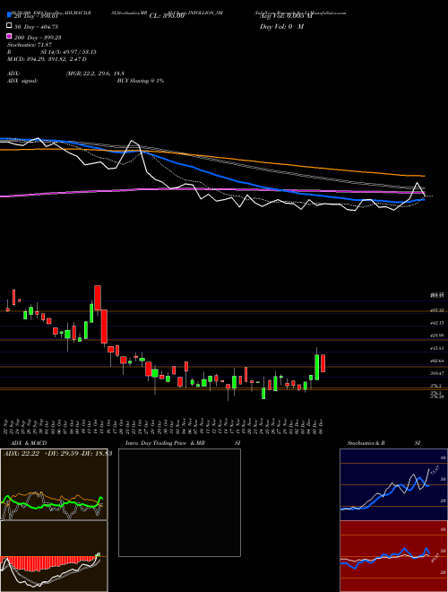
Task: Click the 389.47 price axis label
Action: point(436,373)
